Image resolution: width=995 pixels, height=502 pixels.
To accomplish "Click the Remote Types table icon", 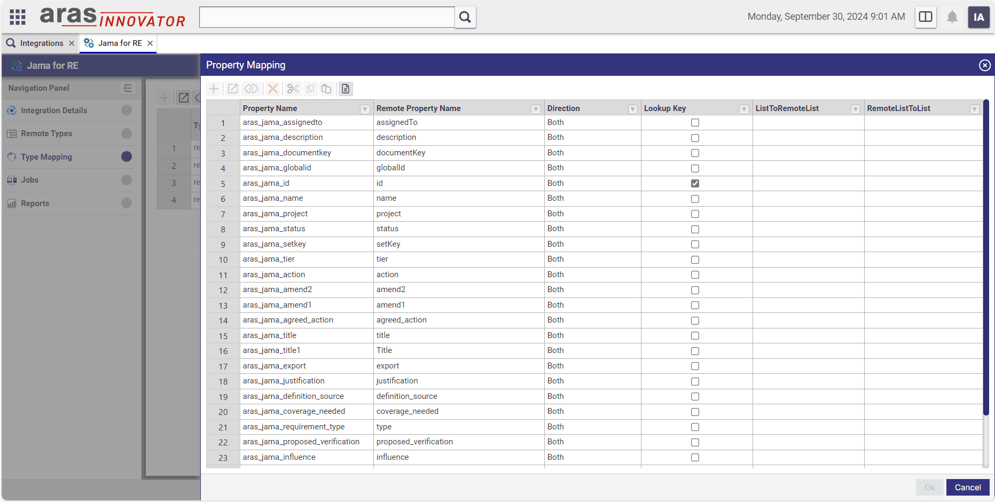I will tap(12, 134).
